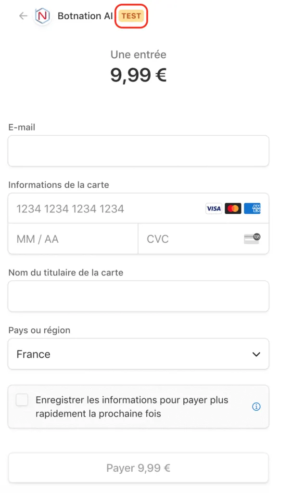Screen dimensions: 292x493
Task: Click the Mastercard icon
Action: coord(233,208)
